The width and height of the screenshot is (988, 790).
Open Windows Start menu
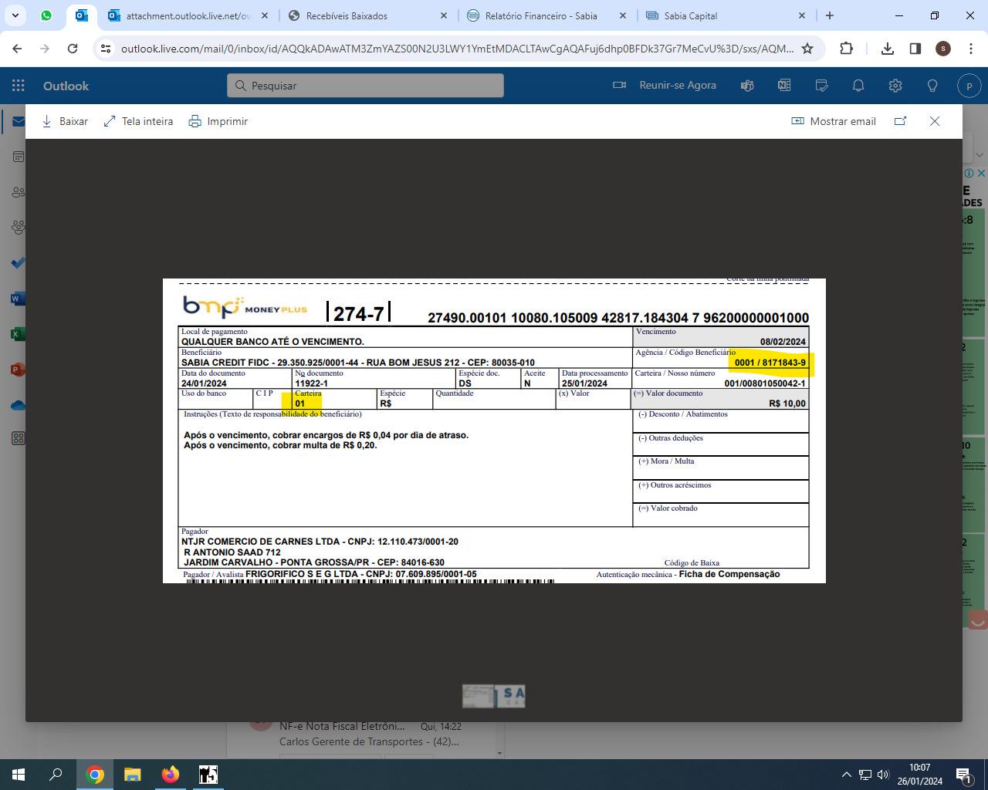click(x=19, y=775)
